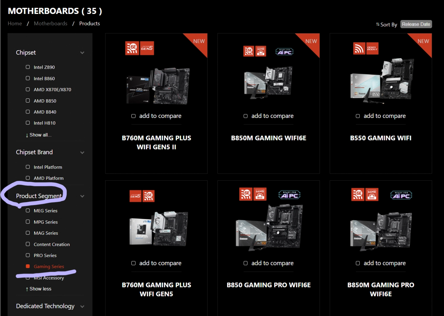Click the DDR4 Boost badge on B550 Gaming WiFi
This screenshot has height=316, width=444.
372,48
